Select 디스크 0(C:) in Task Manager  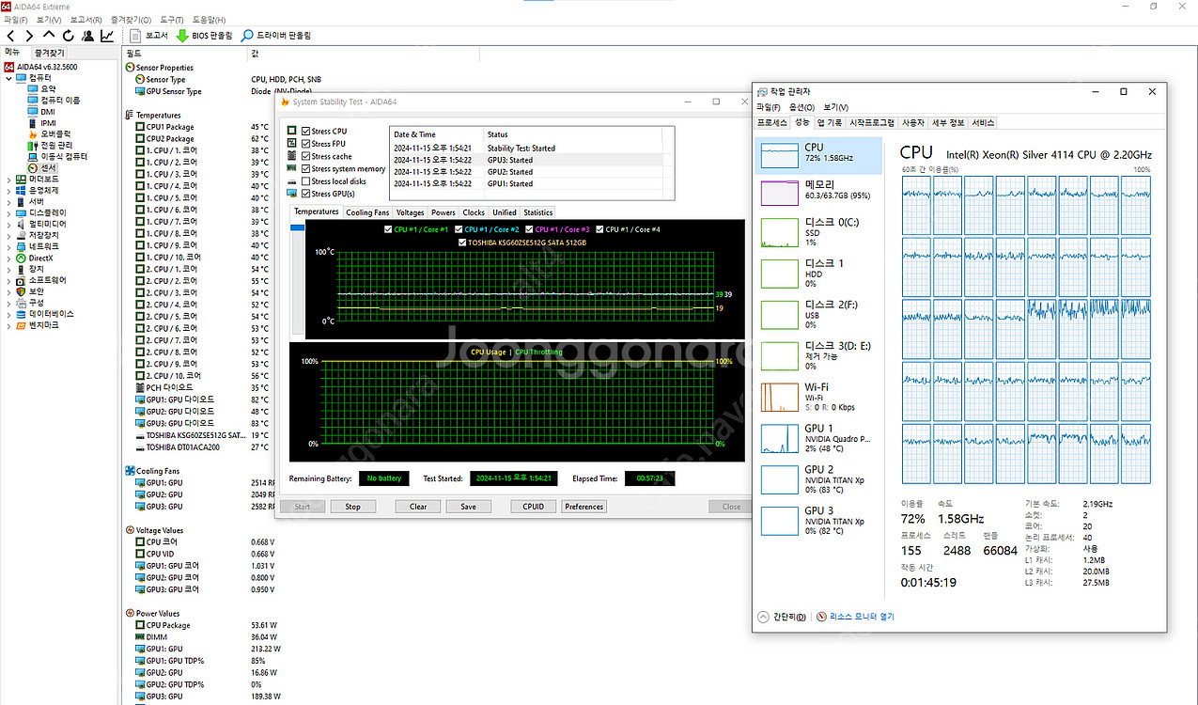point(818,232)
